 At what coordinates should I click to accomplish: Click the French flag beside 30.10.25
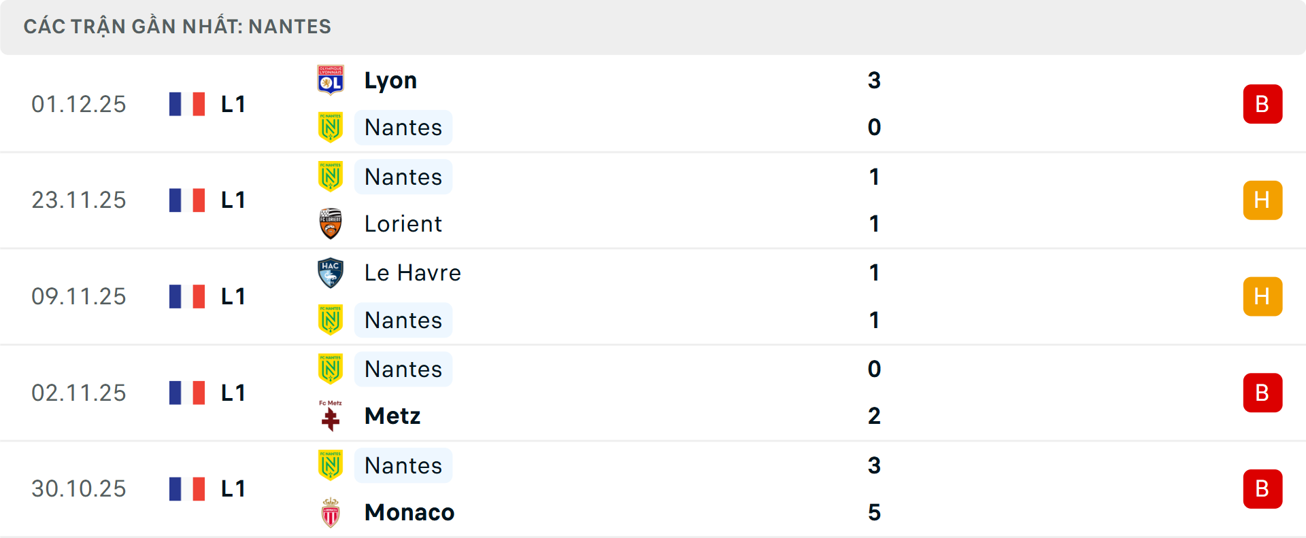coord(187,489)
